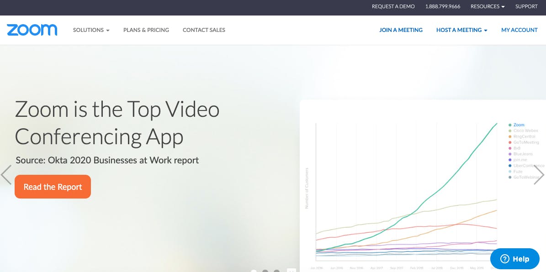Screen dimensions: 546x272
Task: Open the Resources dropdown
Action: point(488,6)
